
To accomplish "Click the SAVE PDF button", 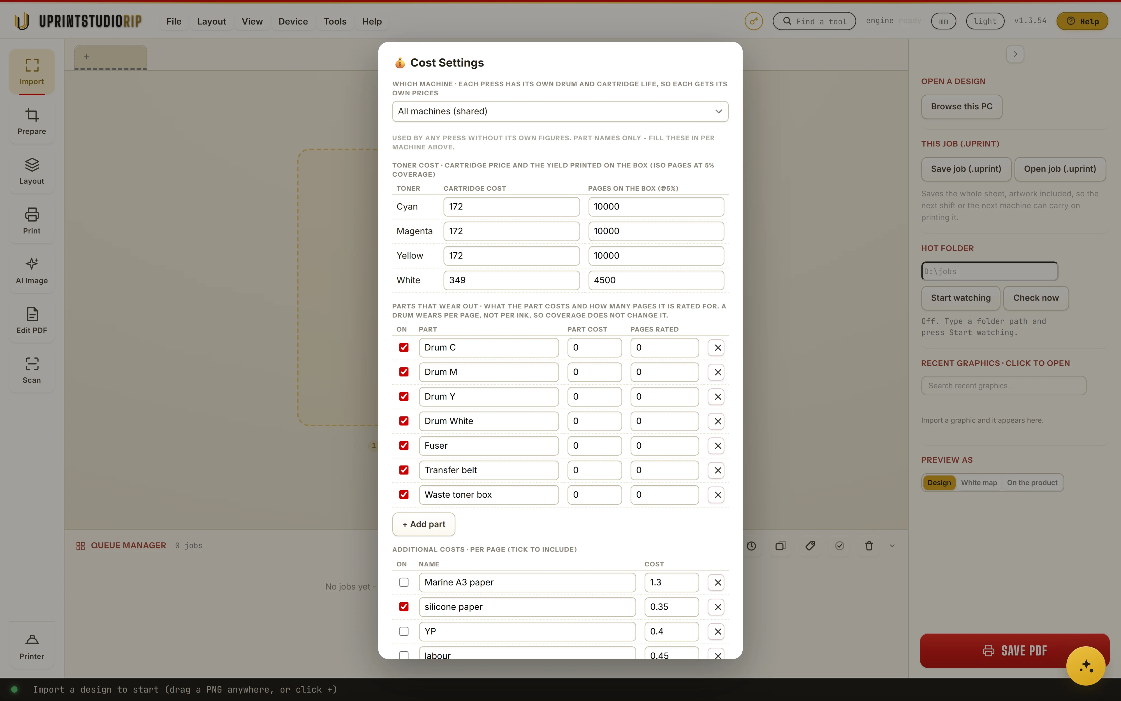I will point(1015,651).
